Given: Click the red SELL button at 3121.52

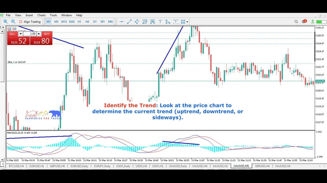Looking at the screenshot, I should click(x=18, y=41).
